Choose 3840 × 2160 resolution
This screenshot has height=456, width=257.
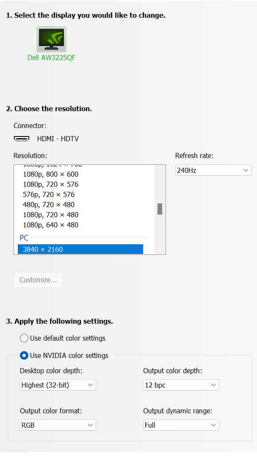(80, 249)
